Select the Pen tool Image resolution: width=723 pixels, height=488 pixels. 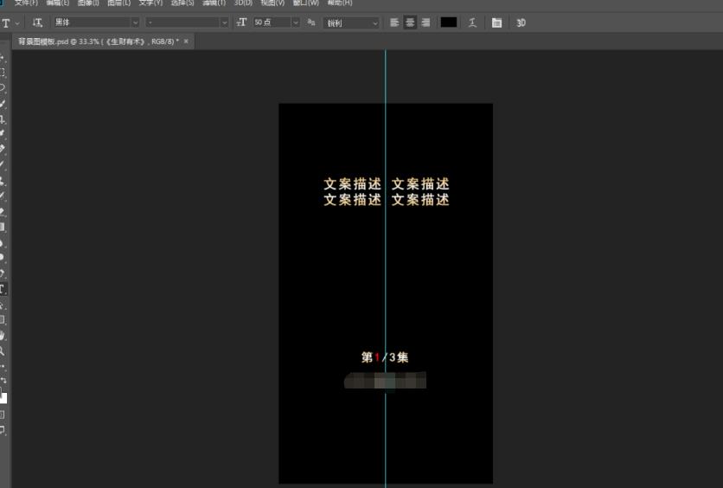tap(3, 273)
